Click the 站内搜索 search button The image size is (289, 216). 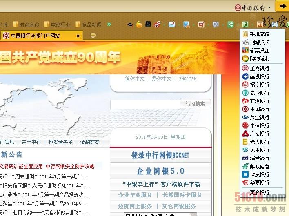pyautogui.click(x=196, y=104)
